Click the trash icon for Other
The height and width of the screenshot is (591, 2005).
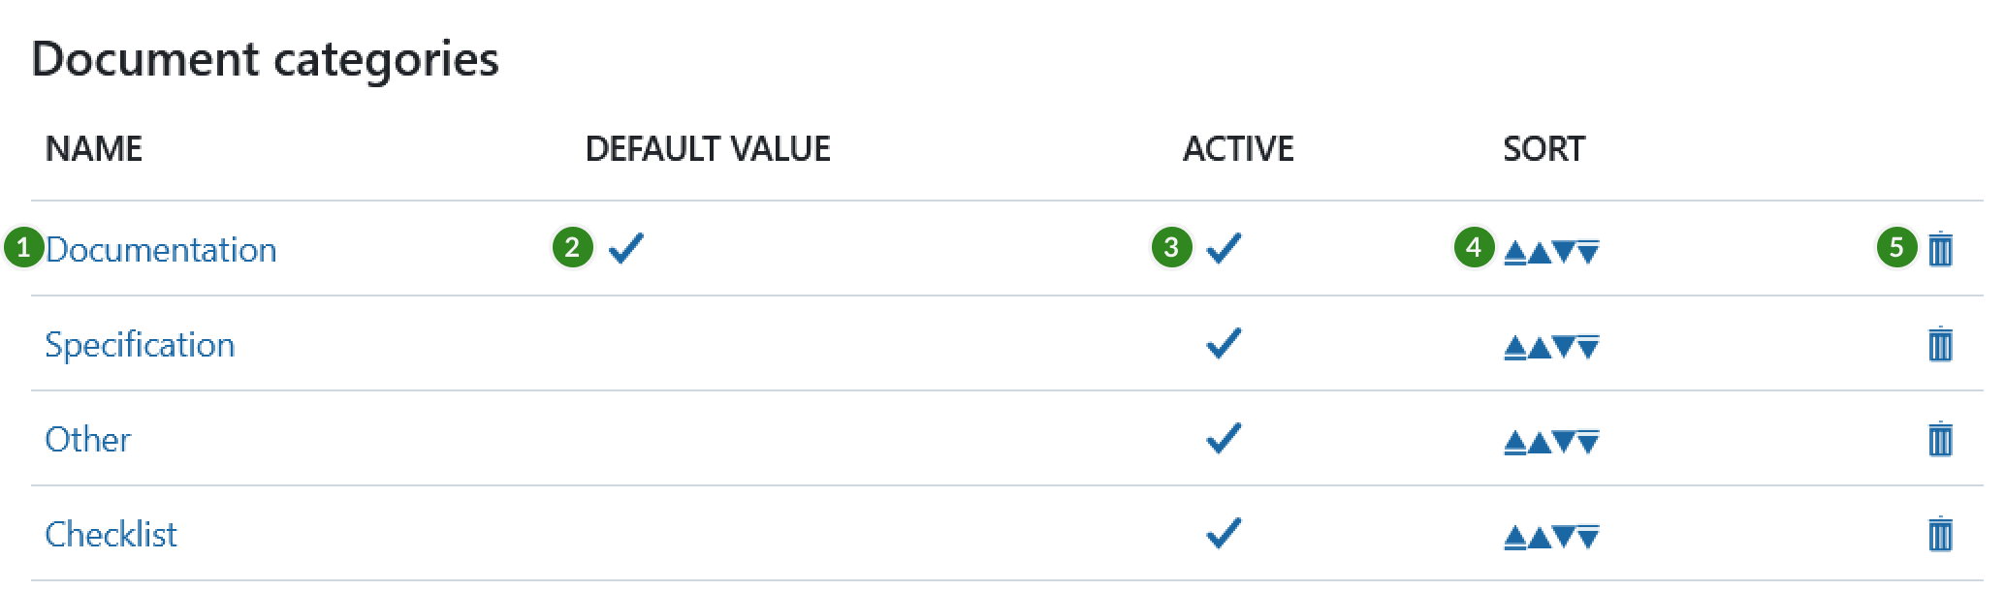click(1940, 440)
